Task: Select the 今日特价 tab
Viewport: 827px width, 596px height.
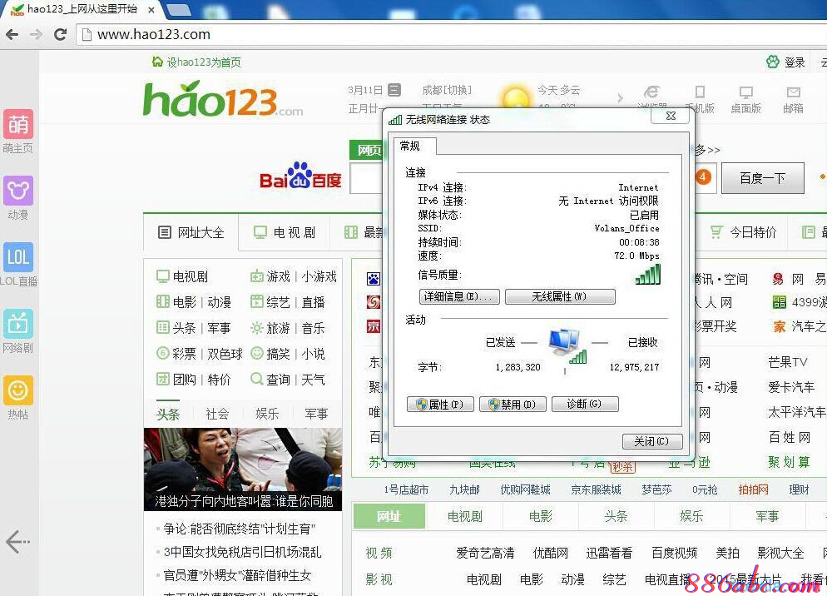Action: tap(744, 232)
